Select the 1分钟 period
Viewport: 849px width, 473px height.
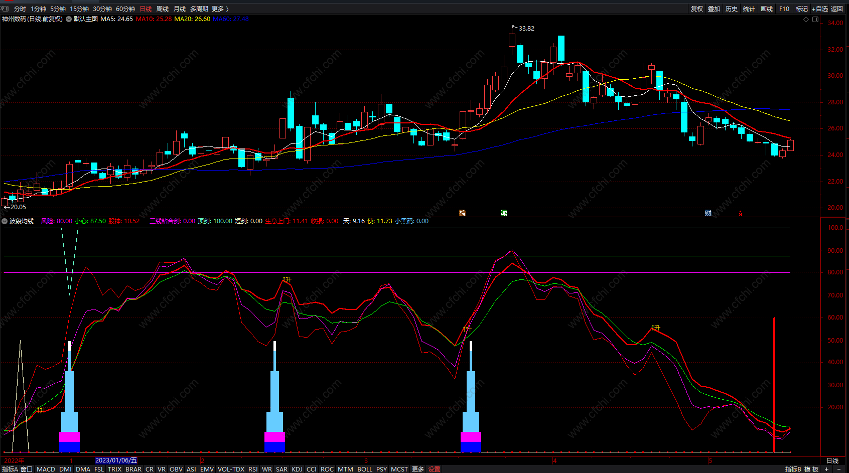click(38, 9)
